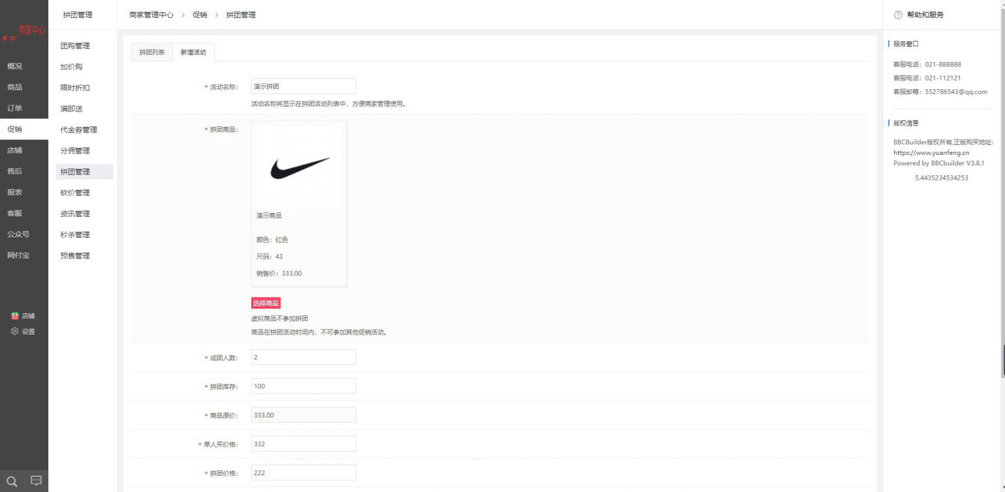1005x492 pixels.
Task: Open 订单 in main sidebar
Action: pyautogui.click(x=15, y=108)
